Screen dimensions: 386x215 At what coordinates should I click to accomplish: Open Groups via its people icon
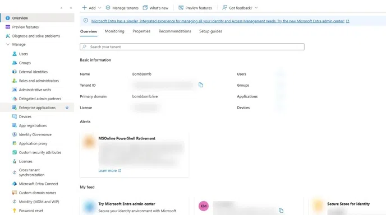tap(15, 63)
